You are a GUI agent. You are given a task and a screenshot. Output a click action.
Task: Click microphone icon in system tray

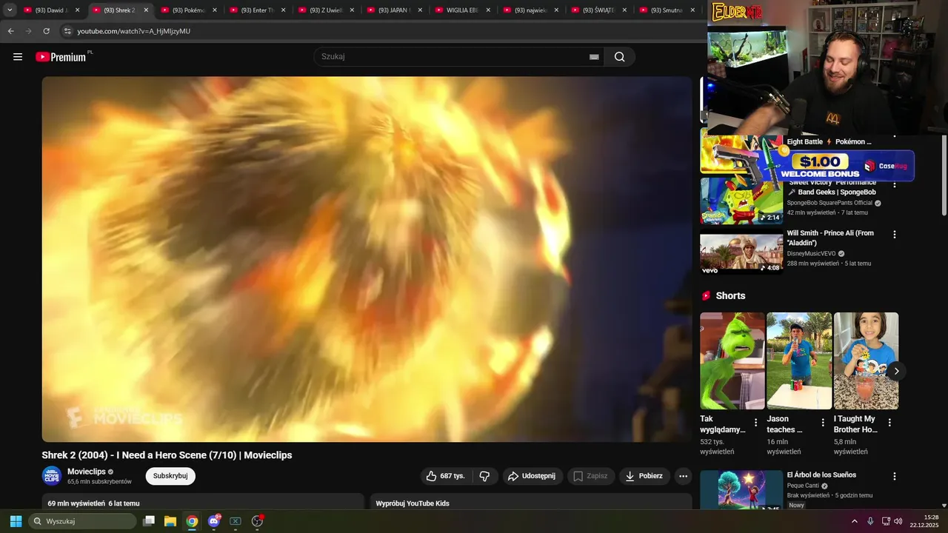pos(870,521)
